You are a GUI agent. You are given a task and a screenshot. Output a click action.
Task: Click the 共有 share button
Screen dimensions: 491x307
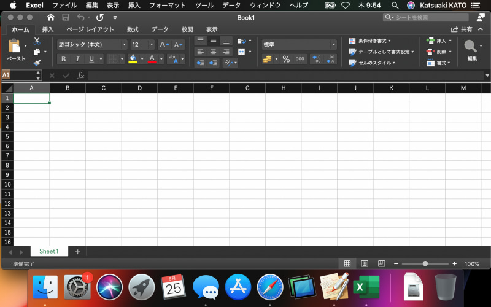click(x=462, y=29)
